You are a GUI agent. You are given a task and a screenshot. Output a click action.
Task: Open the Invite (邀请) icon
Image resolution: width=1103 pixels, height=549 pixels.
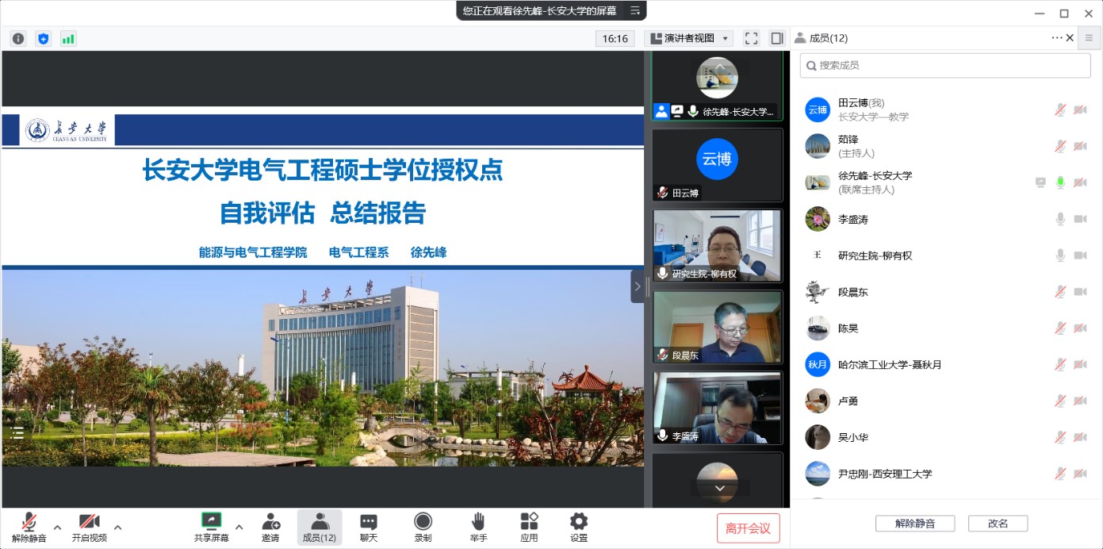coord(270,528)
